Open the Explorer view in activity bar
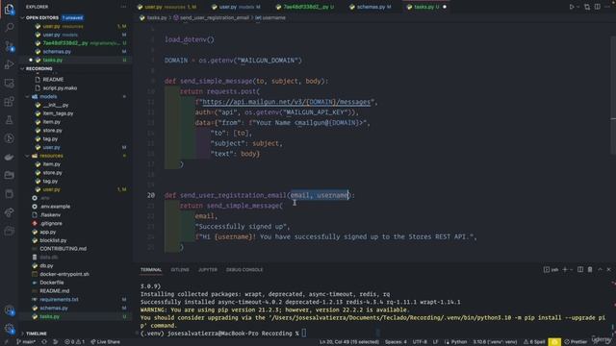Image resolution: width=616 pixels, height=346 pixels. click(x=9, y=9)
